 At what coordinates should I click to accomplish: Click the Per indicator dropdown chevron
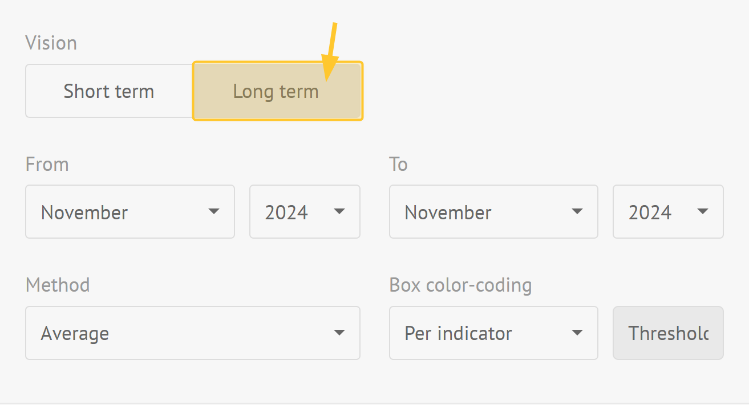(x=578, y=333)
